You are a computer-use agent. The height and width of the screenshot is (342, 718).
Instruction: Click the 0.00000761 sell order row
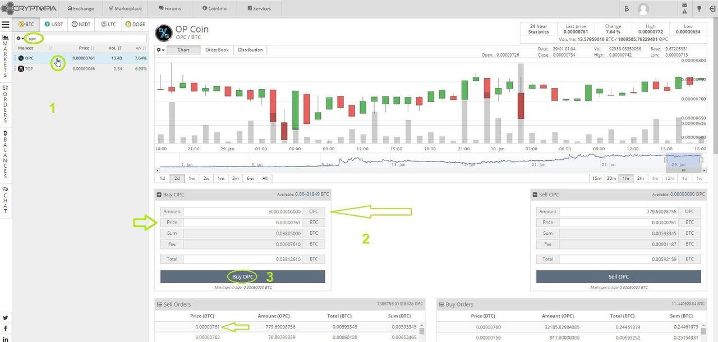(287, 326)
